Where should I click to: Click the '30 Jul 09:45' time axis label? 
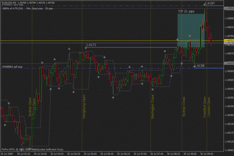coord(207,154)
